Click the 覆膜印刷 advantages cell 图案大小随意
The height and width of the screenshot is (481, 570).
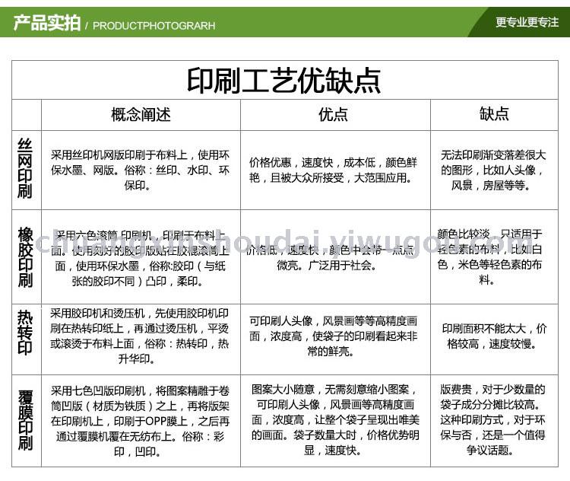(x=335, y=420)
